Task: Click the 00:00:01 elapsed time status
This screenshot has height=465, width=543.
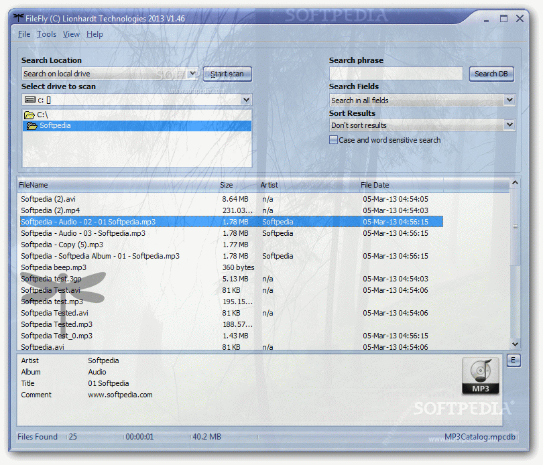Action: (x=139, y=437)
